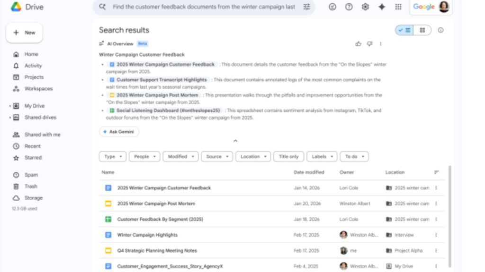Open the Settings gear icon

[365, 7]
